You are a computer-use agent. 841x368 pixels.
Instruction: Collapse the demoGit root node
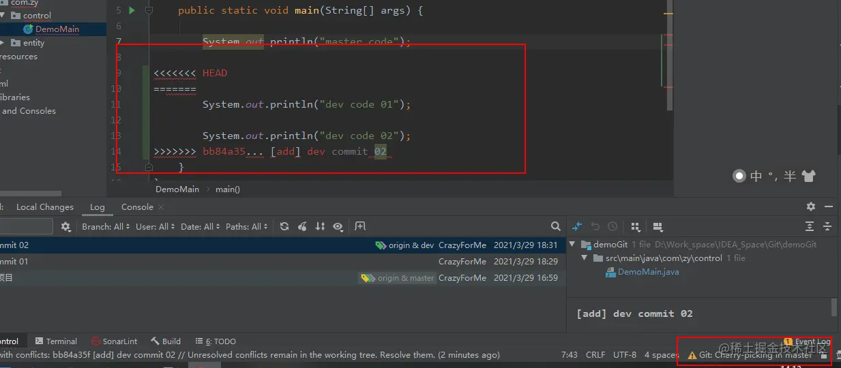tap(574, 245)
